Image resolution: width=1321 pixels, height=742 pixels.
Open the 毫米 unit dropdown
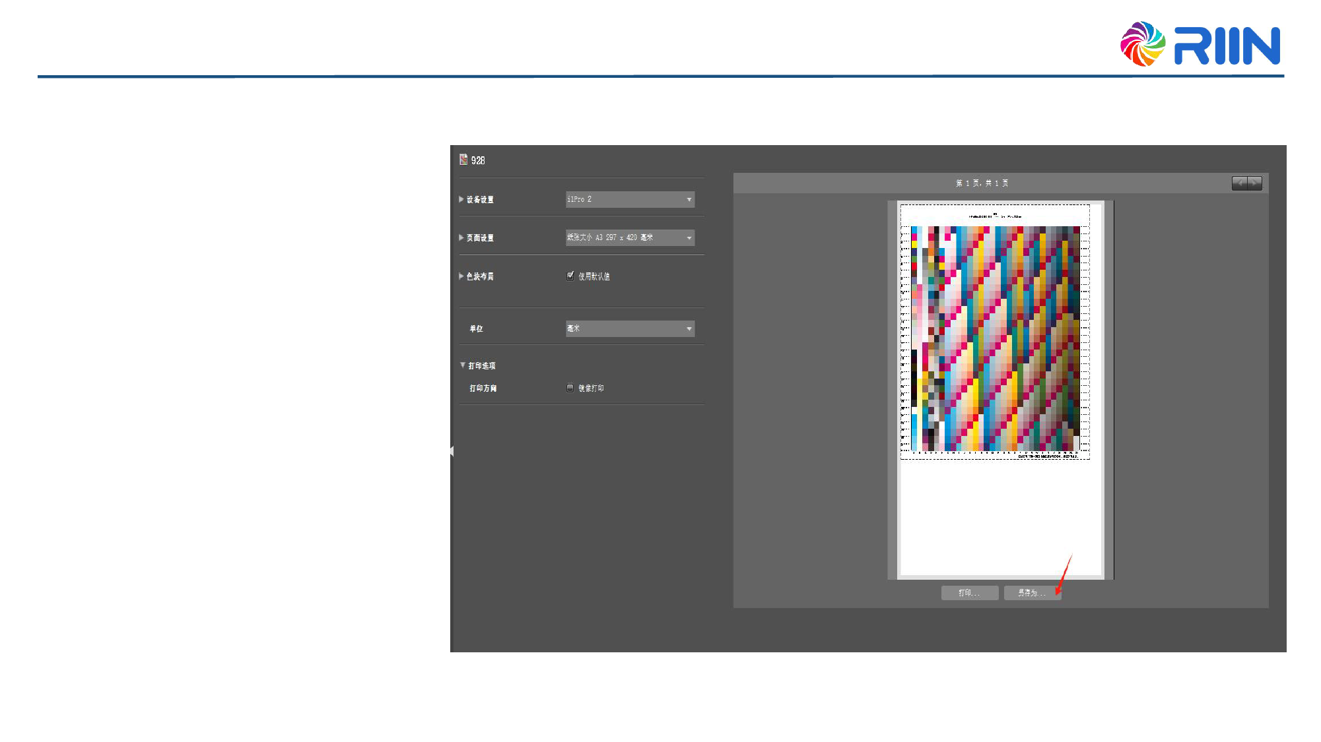[x=630, y=328]
